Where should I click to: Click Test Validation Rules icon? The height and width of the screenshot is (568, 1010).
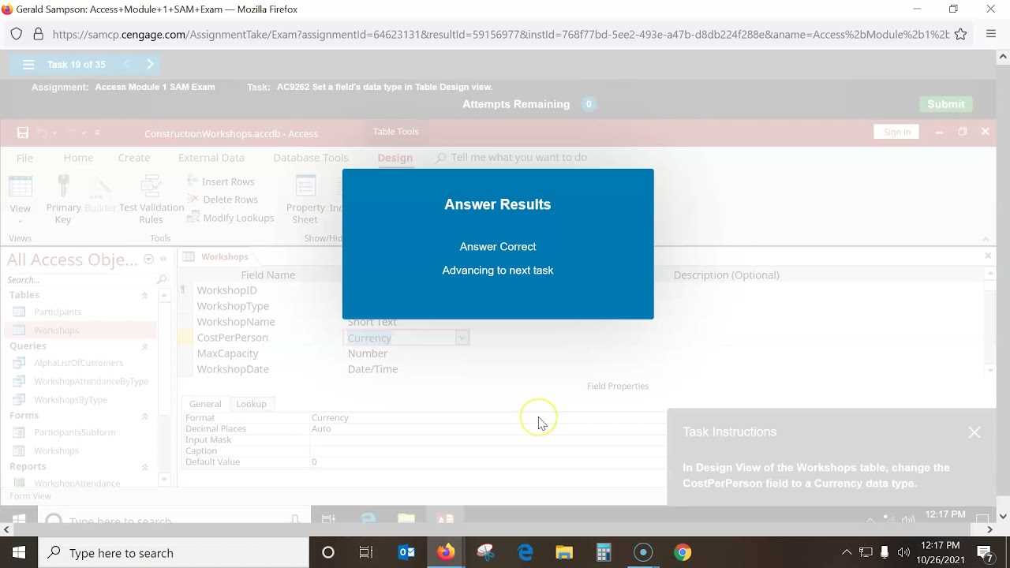pyautogui.click(x=151, y=200)
